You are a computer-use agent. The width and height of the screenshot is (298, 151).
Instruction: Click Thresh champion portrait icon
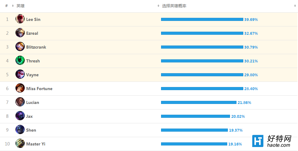click(x=20, y=61)
